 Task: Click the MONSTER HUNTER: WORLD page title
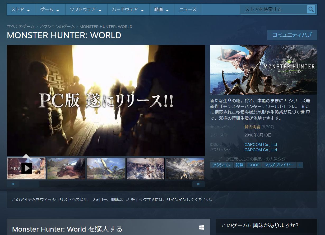click(64, 35)
